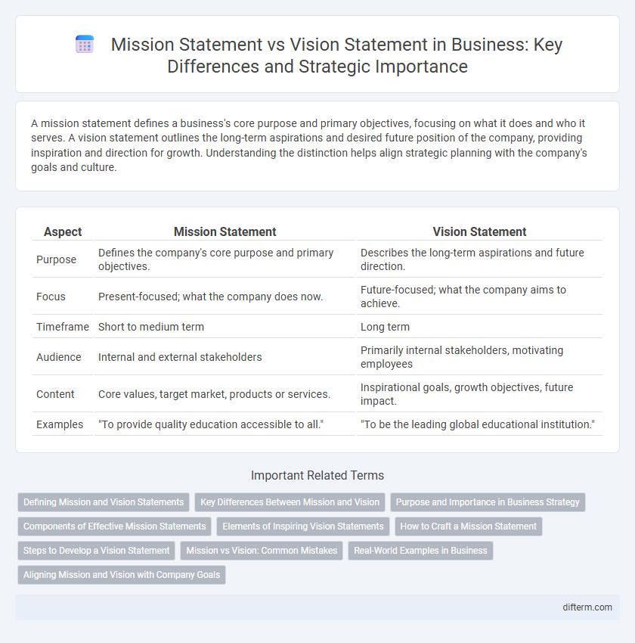Screen dimensions: 635x643
Task: Click cell 'Internal and external stakeholders'
Action: point(225,357)
